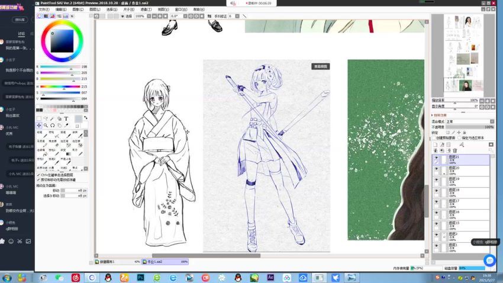Select the lasso tool
503x283 pixels.
click(46, 118)
